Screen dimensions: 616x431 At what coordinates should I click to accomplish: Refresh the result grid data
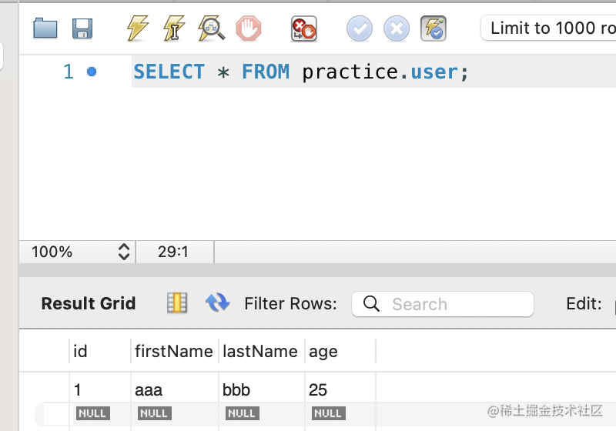(x=217, y=303)
